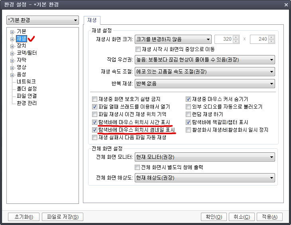Open 반복 재생 dropdown

coord(205,84)
